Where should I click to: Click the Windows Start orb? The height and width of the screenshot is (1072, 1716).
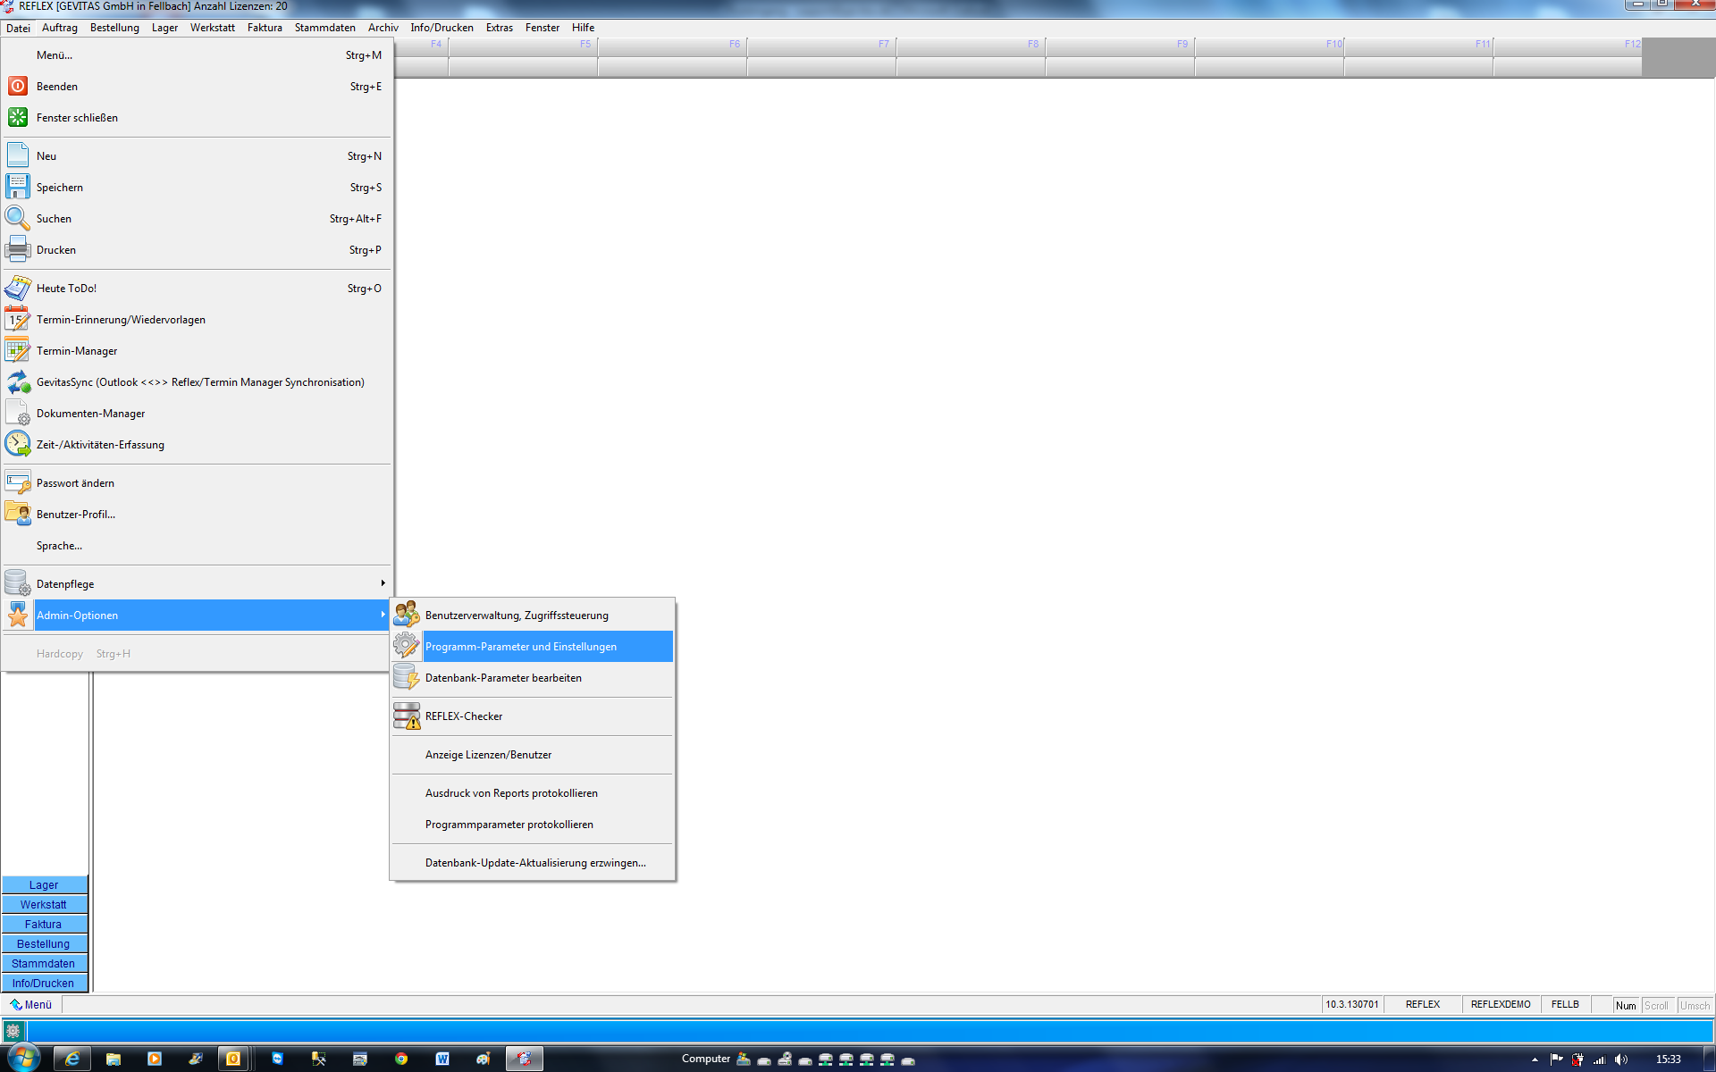point(24,1058)
